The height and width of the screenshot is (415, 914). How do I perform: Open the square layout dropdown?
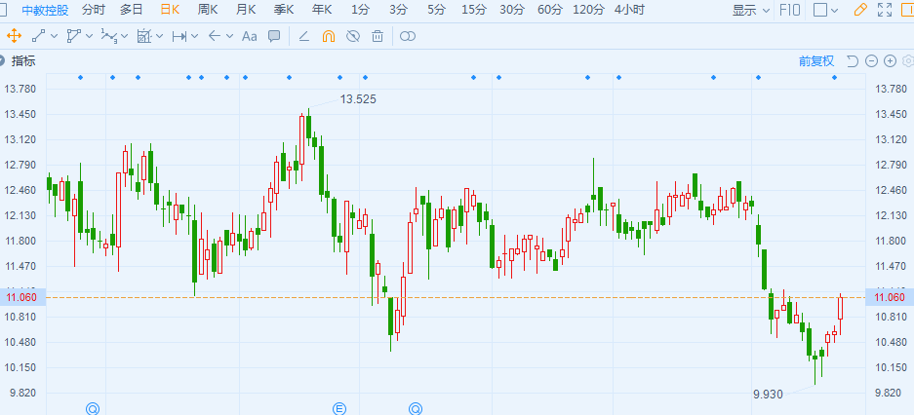click(x=826, y=10)
